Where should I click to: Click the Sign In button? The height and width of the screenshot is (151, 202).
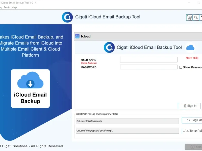189,106
